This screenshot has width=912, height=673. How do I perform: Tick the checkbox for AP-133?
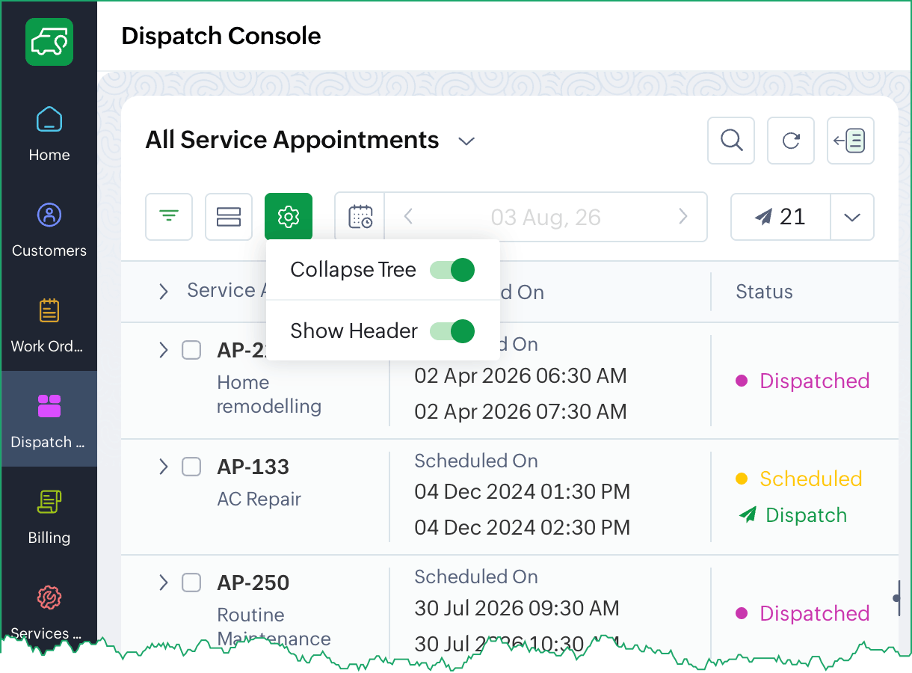point(192,467)
